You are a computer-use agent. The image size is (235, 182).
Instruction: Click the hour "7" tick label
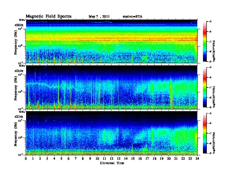click(x=76, y=159)
